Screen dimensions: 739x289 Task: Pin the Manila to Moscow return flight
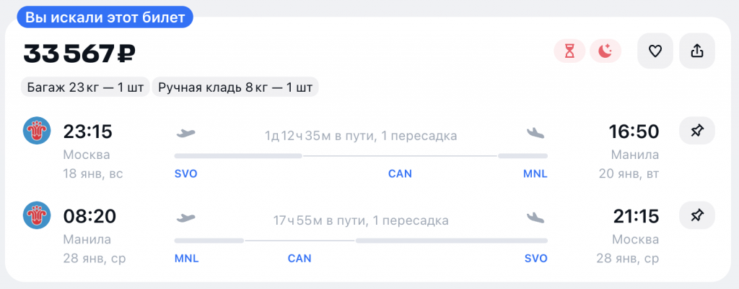(x=696, y=215)
